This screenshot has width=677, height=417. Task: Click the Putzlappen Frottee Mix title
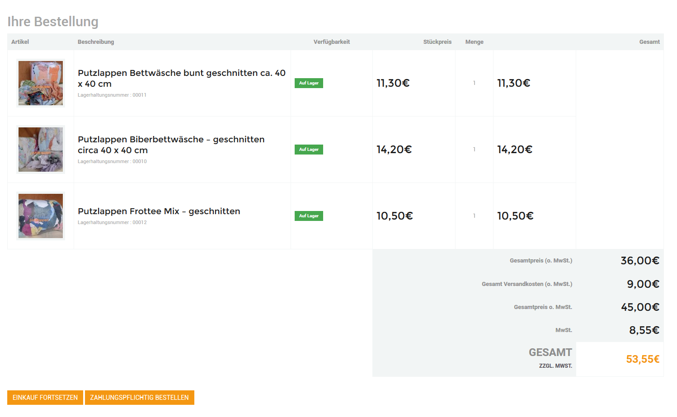159,211
